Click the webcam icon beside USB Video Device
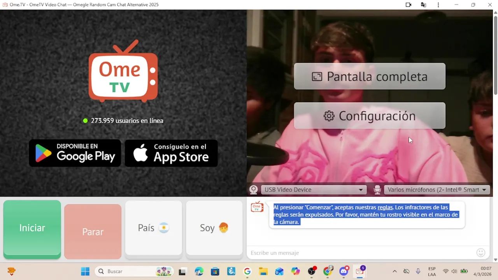 pos(254,190)
